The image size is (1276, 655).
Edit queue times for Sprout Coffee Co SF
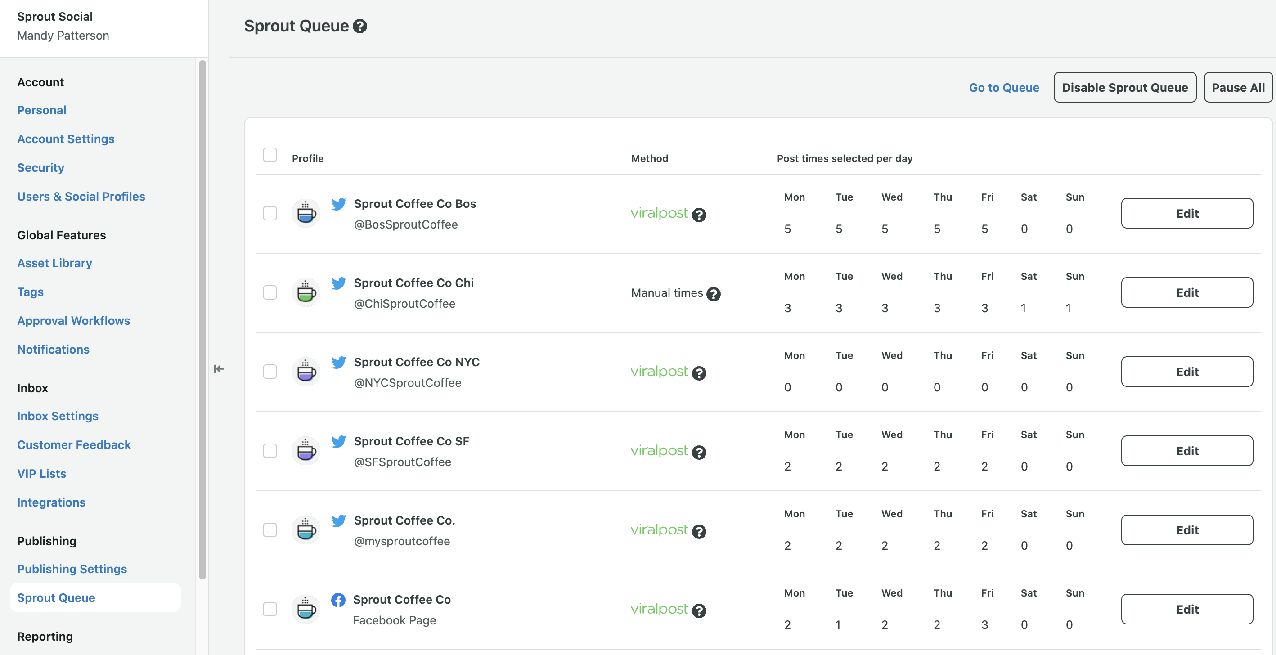(x=1187, y=451)
